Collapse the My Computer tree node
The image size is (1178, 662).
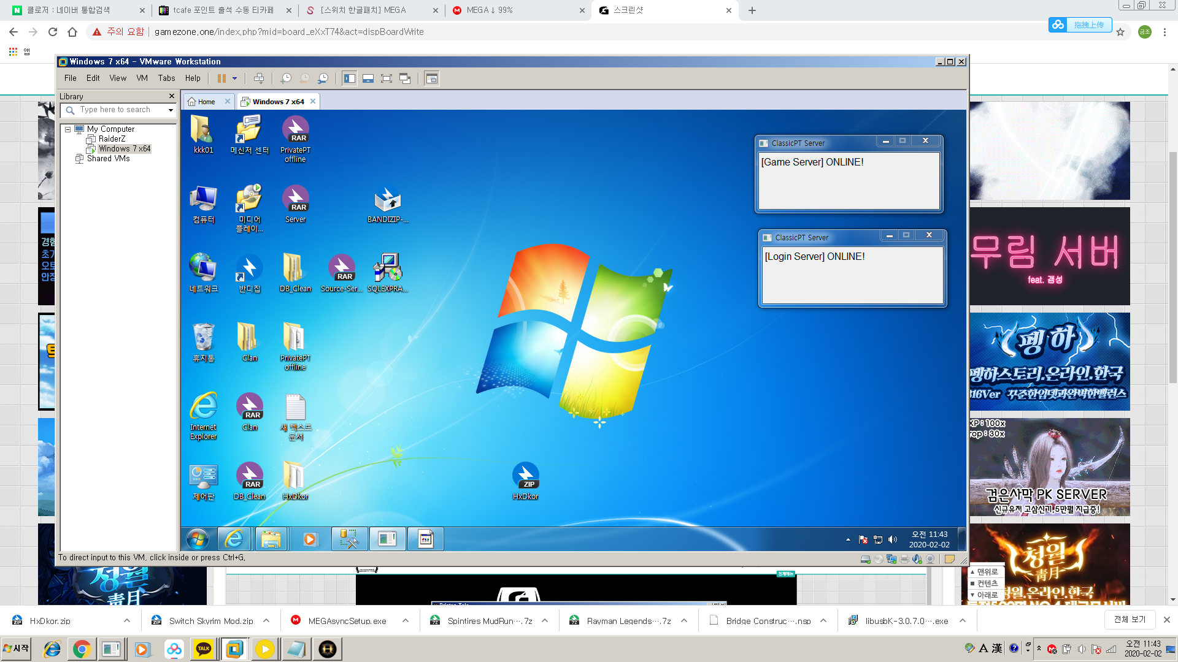68,129
